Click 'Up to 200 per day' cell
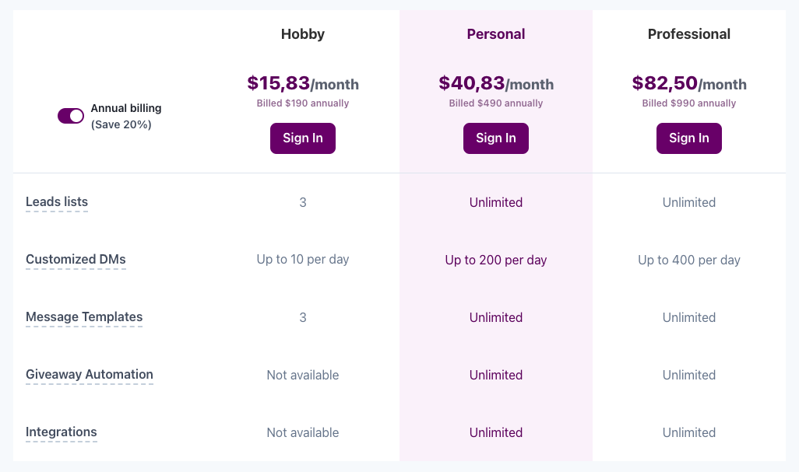This screenshot has height=472, width=799. pos(496,260)
